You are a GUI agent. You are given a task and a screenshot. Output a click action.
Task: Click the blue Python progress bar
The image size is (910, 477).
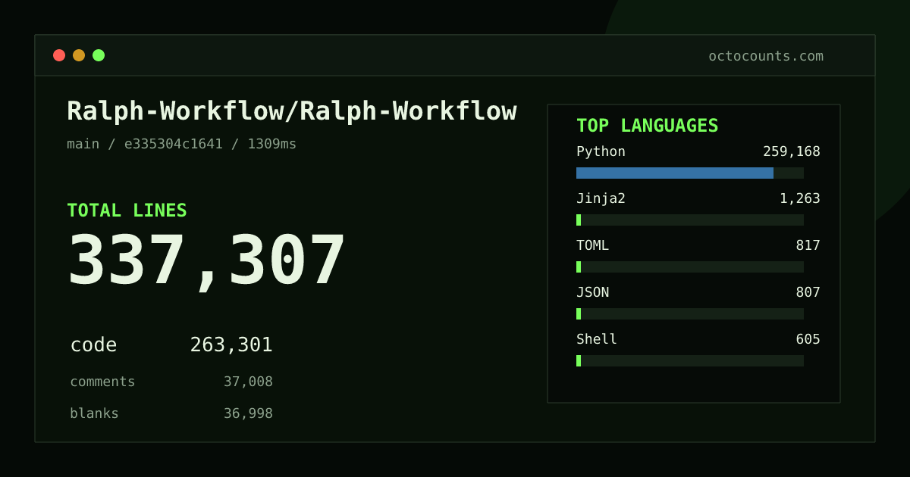(675, 173)
